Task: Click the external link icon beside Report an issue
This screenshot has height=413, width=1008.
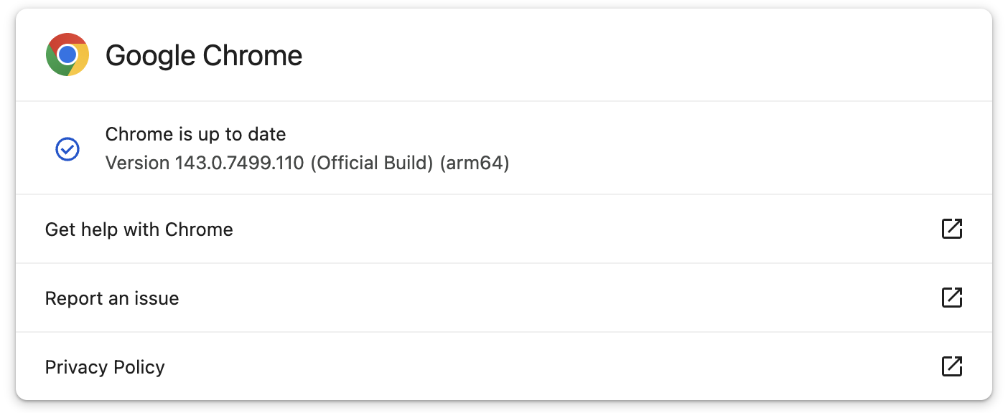Action: coord(951,298)
